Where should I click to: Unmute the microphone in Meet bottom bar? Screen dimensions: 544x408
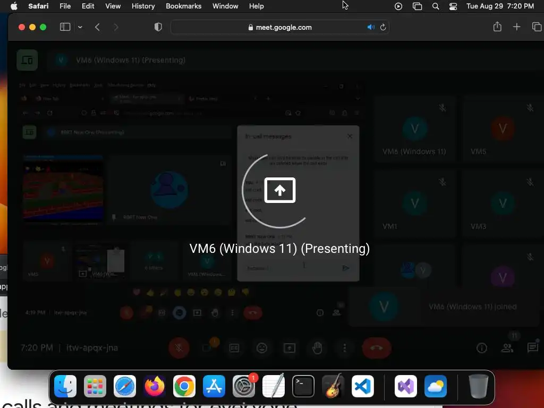tap(178, 347)
